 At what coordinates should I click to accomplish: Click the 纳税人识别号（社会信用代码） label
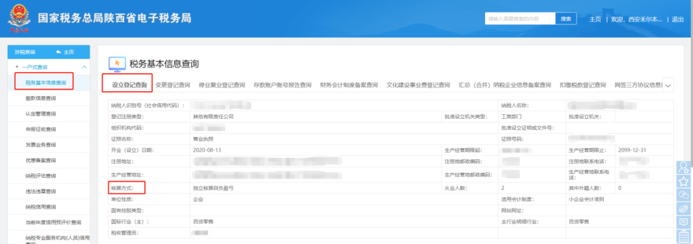147,106
